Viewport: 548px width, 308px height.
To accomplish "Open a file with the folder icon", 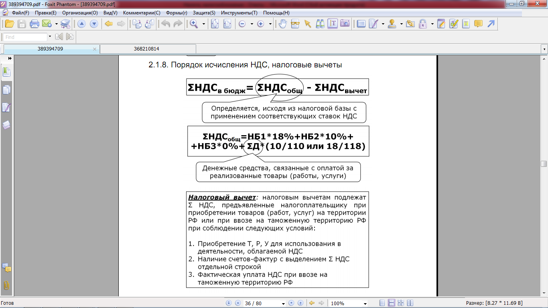I will coord(10,24).
